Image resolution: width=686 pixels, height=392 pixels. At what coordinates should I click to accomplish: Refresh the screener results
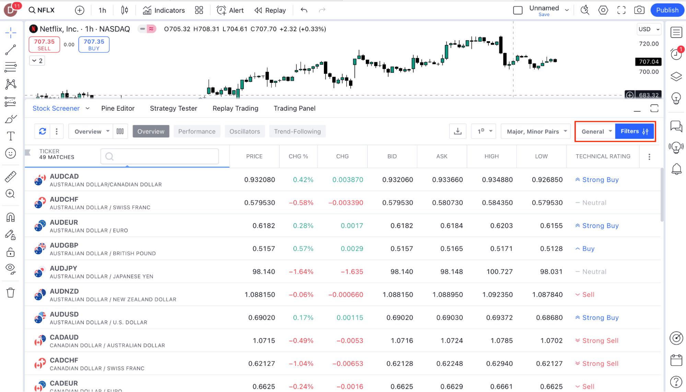[x=43, y=131]
